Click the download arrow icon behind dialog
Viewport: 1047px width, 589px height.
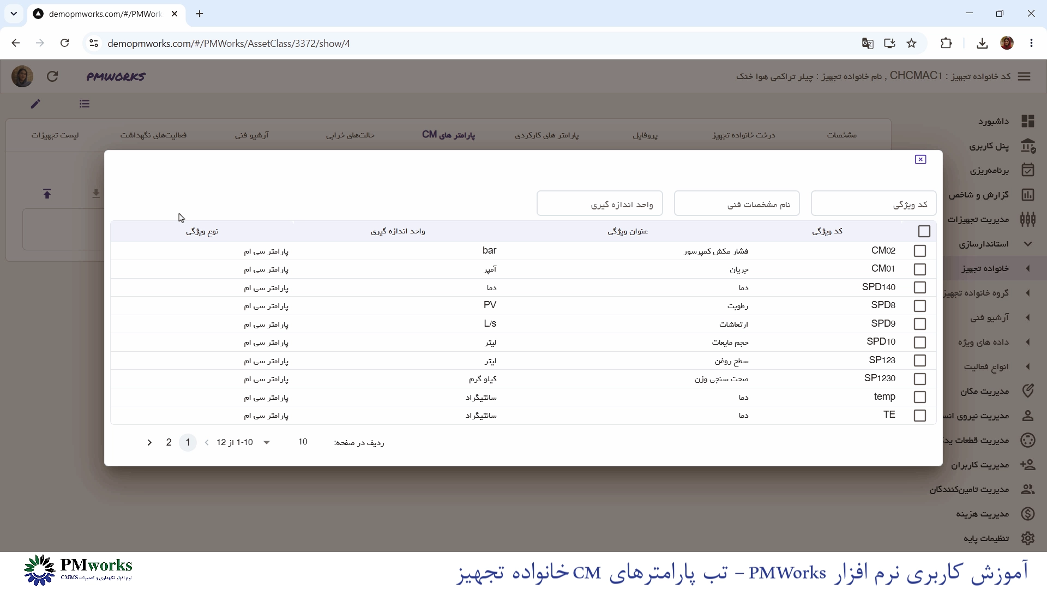(x=96, y=194)
